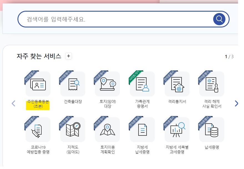The image size is (244, 169).
Task: Click the 가족관계증명서 text label
Action: pyautogui.click(x=142, y=104)
